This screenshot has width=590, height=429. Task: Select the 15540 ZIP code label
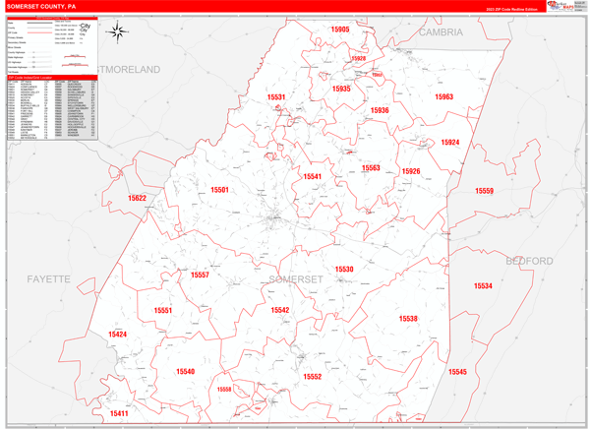185,372
